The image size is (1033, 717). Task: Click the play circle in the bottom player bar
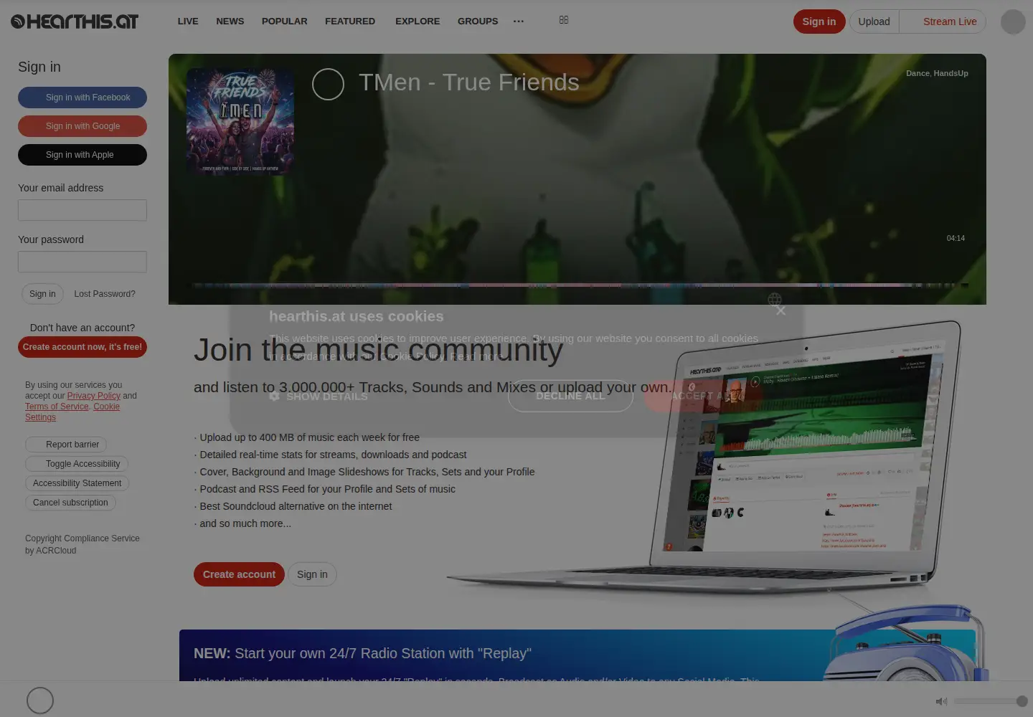(x=40, y=701)
